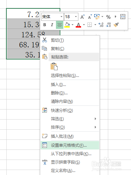This screenshot has height=175, width=131.
Task: Expand fill color dropdown arrow
Action: click(x=73, y=25)
